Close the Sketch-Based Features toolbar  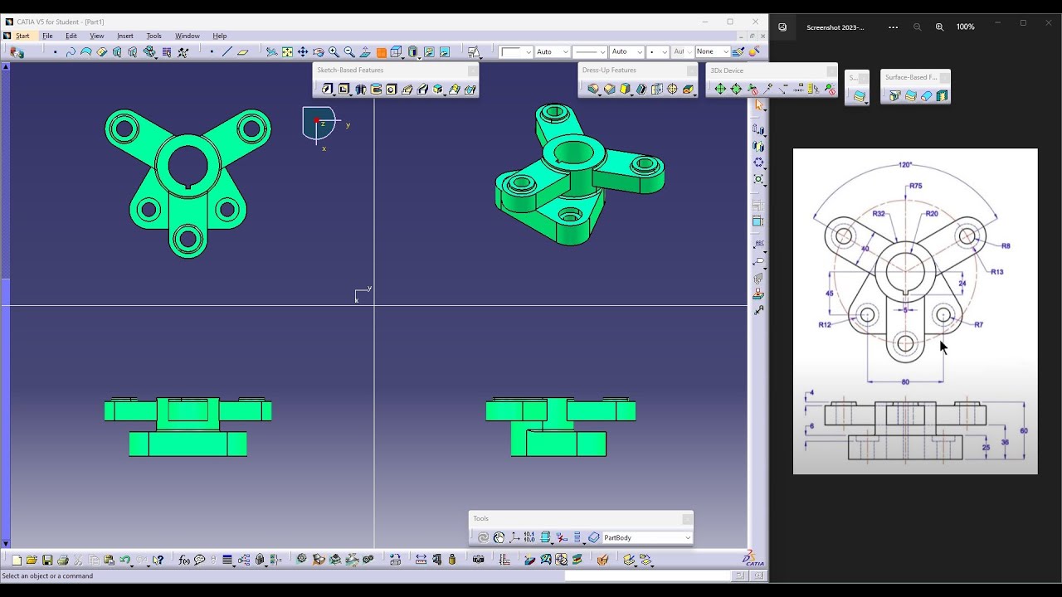coord(473,70)
